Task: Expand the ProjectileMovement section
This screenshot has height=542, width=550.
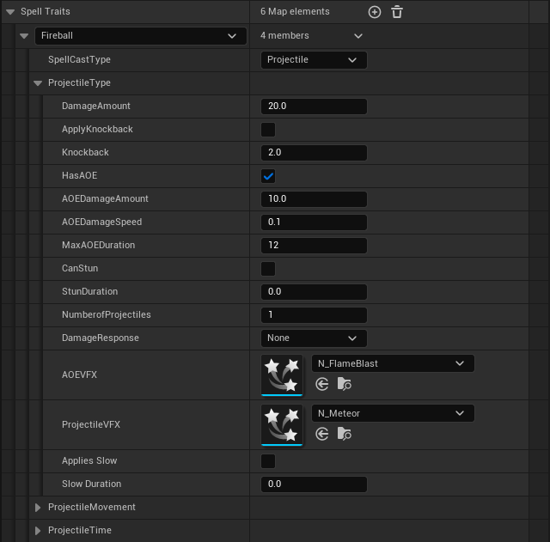Action: [38, 508]
